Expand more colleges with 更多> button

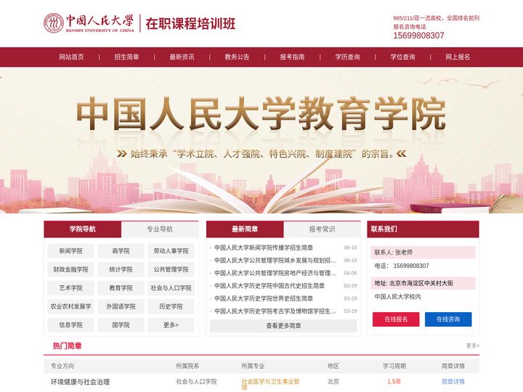point(171,325)
